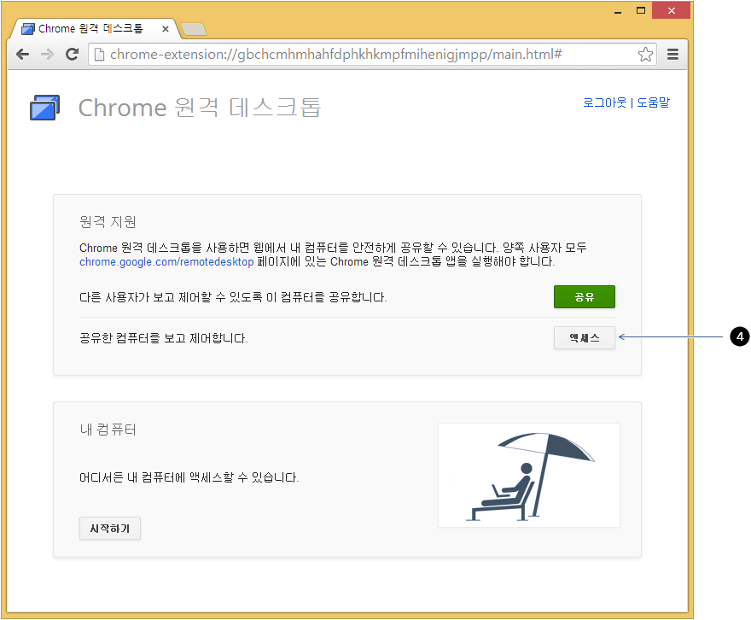Open the 도움말 link

click(x=653, y=102)
